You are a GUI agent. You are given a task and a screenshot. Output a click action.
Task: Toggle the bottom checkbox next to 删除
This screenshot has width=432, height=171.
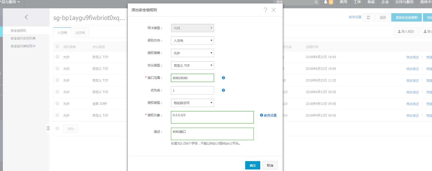[x=57, y=128]
